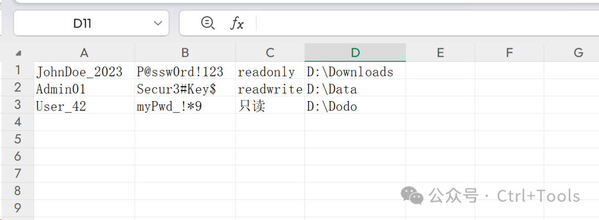Select column F header

pos(509,53)
